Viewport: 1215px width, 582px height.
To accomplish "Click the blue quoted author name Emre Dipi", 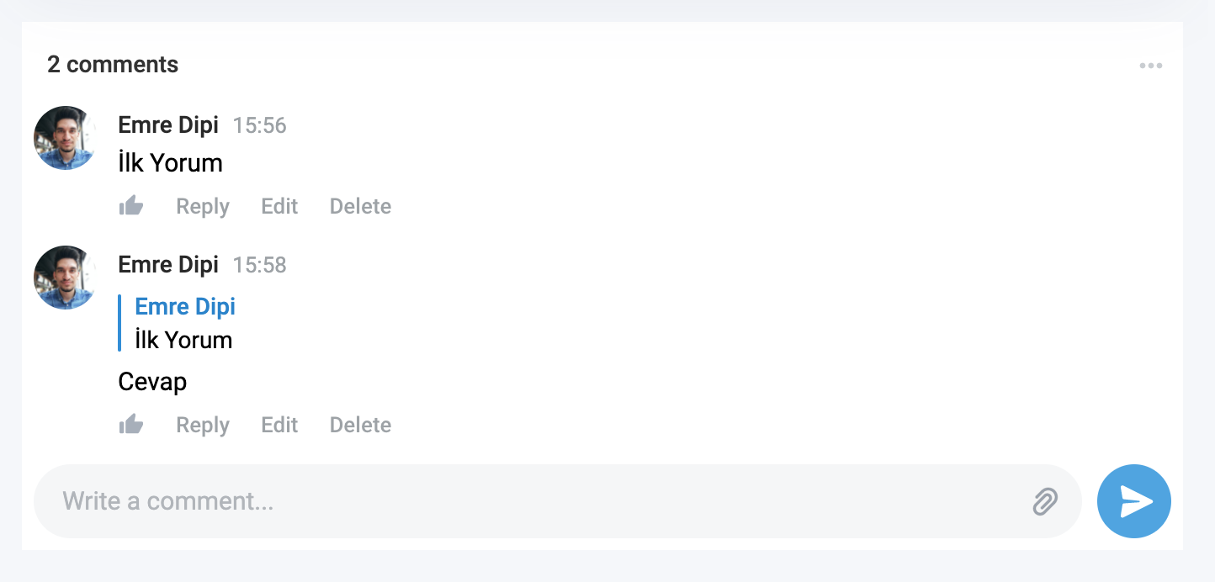I will [185, 306].
